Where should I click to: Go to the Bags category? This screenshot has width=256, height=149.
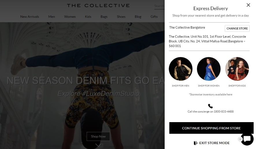click(x=104, y=17)
